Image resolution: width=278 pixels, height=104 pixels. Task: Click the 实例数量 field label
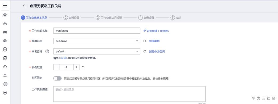[37, 67]
